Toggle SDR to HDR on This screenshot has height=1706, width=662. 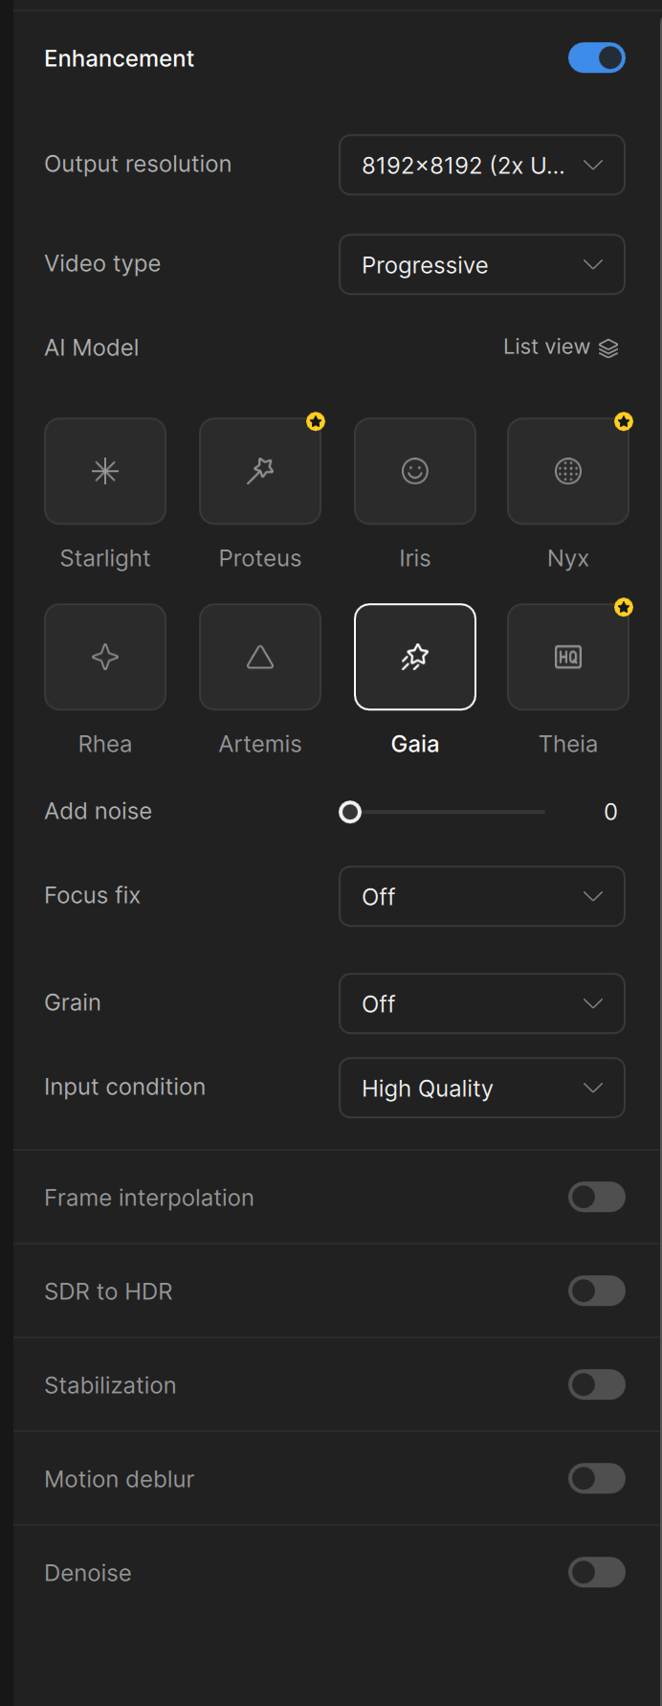click(597, 1291)
